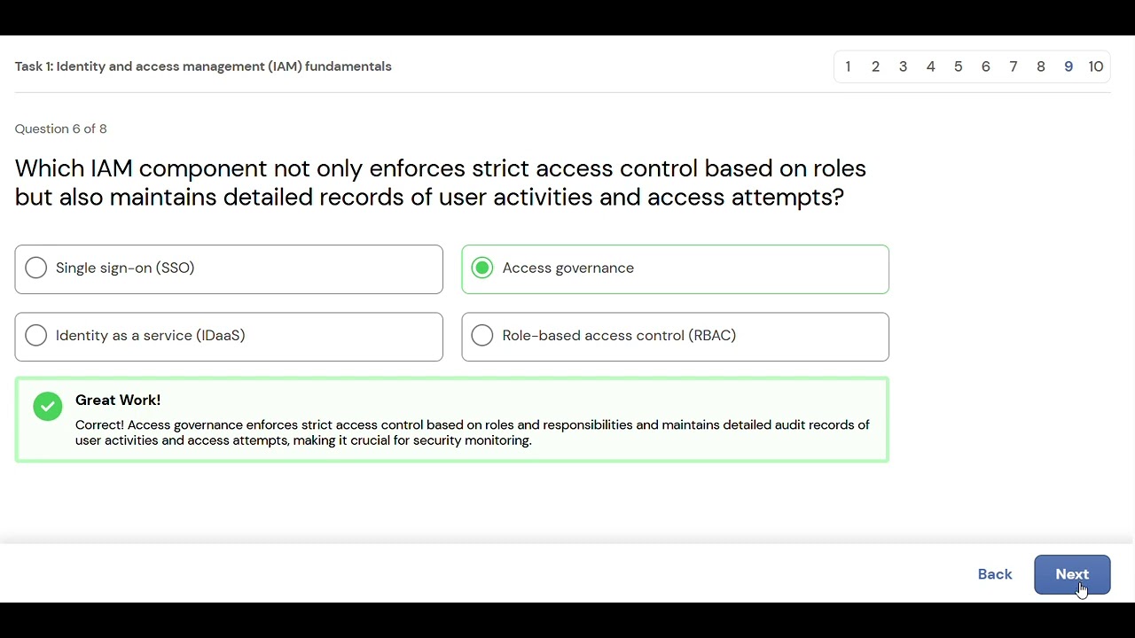Jump to task 2 in pagination
This screenshot has height=638, width=1135.
(875, 66)
